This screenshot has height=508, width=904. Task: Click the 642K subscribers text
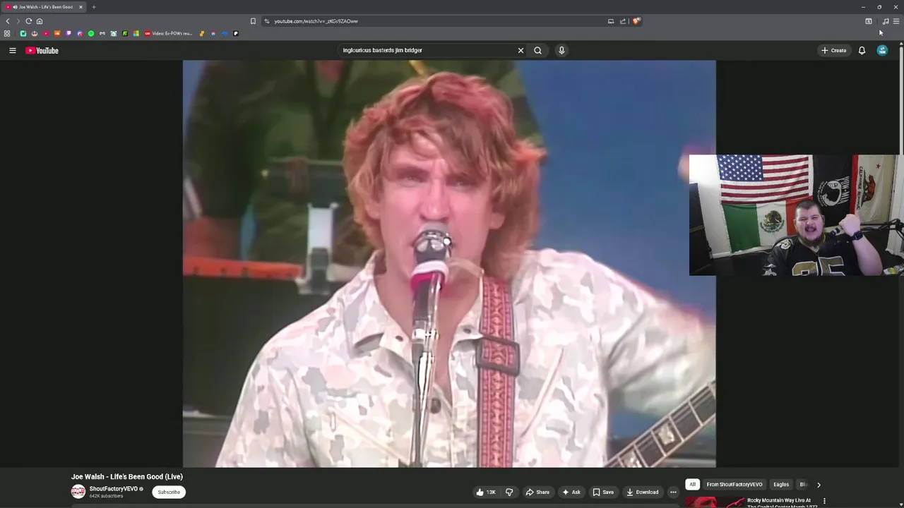(x=106, y=496)
